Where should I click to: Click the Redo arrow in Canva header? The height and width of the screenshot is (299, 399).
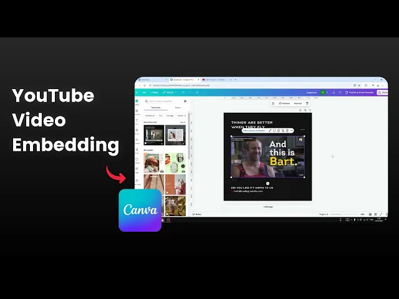click(190, 93)
